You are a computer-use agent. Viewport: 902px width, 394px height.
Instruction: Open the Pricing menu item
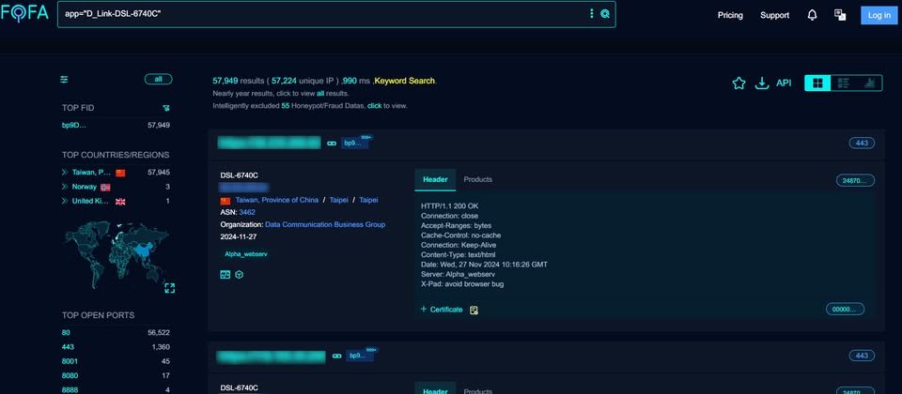(730, 16)
